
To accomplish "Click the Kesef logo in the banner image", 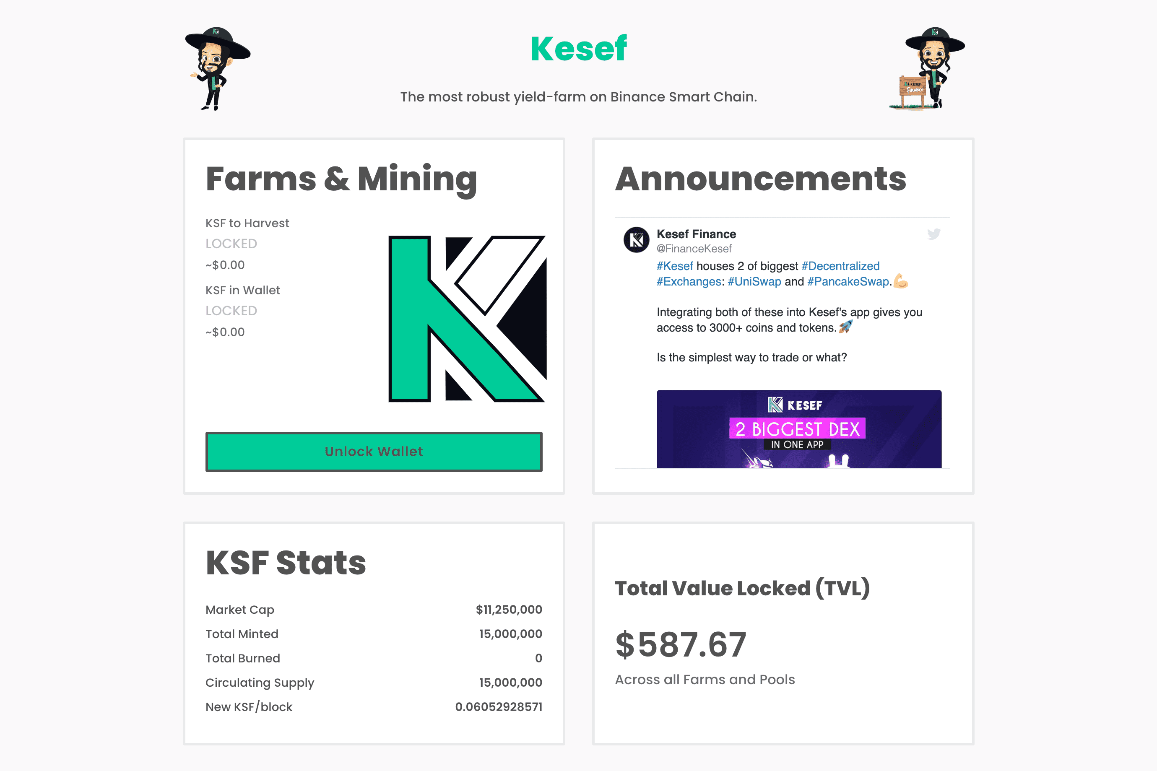I will pyautogui.click(x=793, y=405).
